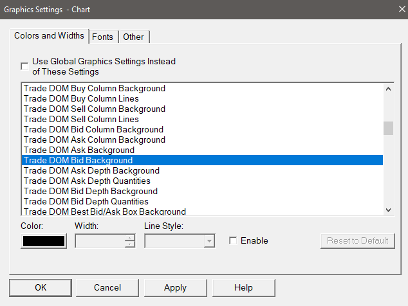Apply the graphics settings
The image size is (408, 306).
coord(175,287)
